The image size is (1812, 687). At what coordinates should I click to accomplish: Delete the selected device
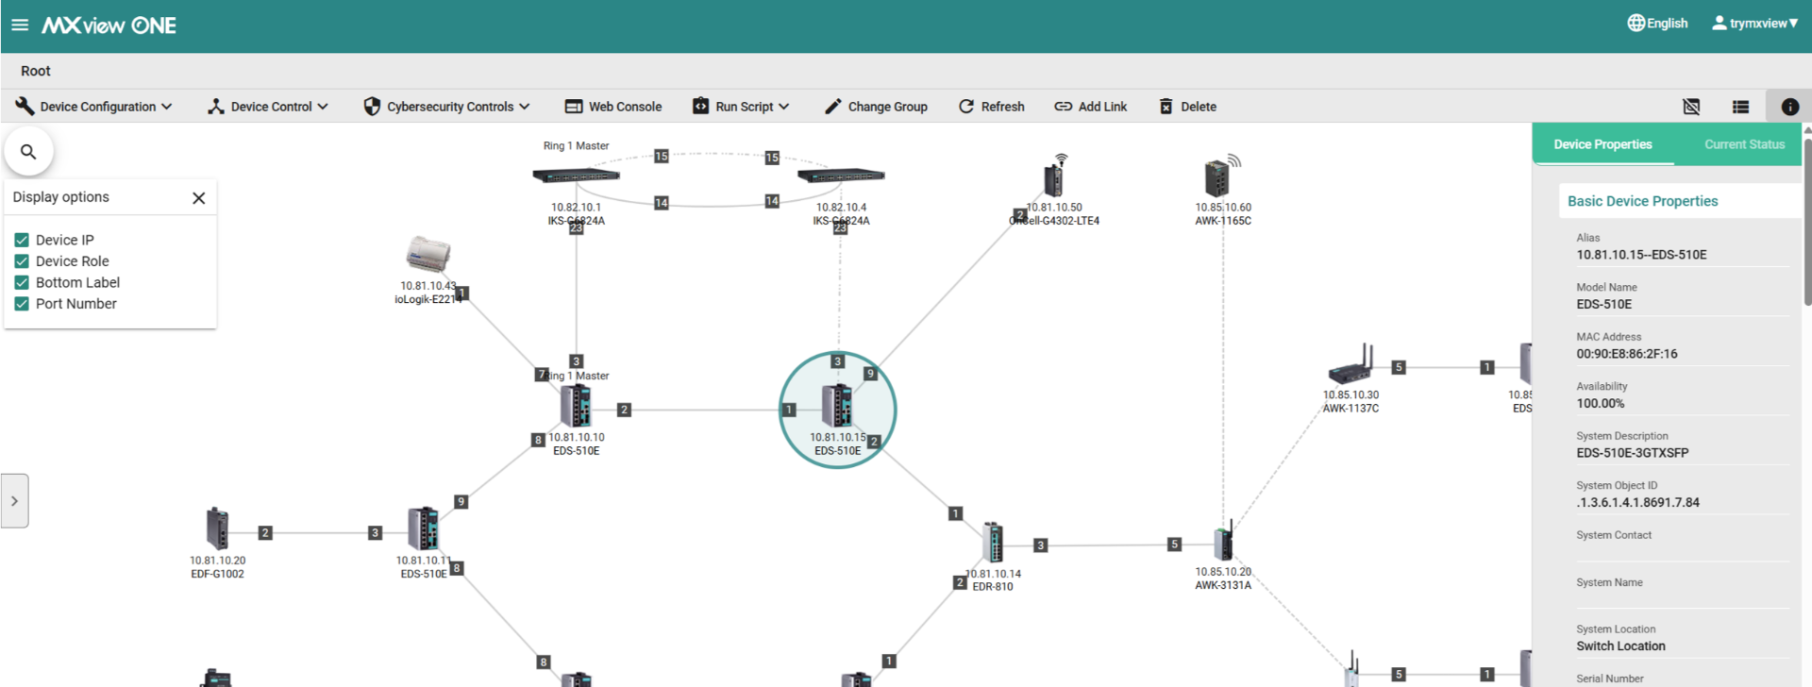tap(1187, 107)
